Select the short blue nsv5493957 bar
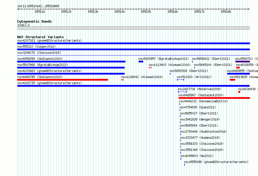Viewport: 258px width, 176px height. (141, 62)
